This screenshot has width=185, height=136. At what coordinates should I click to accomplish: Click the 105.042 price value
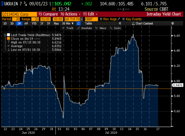click(63, 4)
